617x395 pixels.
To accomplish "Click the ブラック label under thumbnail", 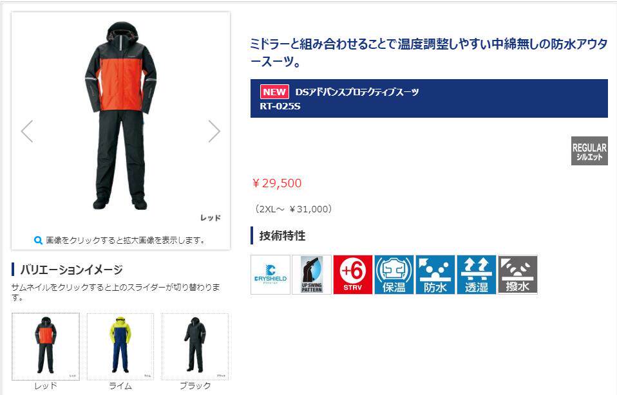I will [195, 386].
